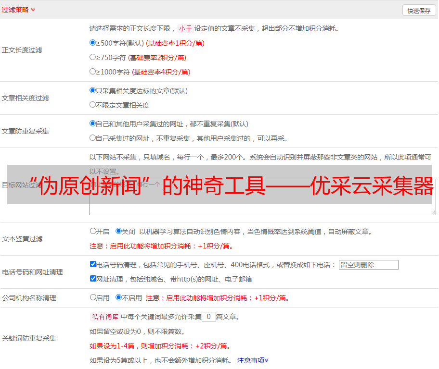
Task: Click the 公司机构名称清理 row label
Action: pyautogui.click(x=29, y=298)
